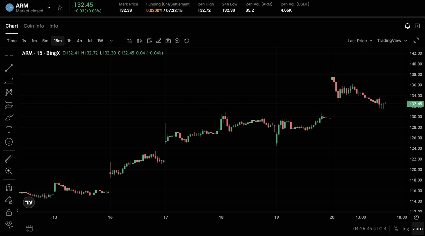Expand the ARM symbol selector dropdown
Screen dimensions: 425x236
point(49,8)
